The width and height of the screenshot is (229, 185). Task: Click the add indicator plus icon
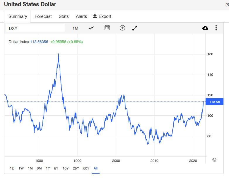(122, 28)
